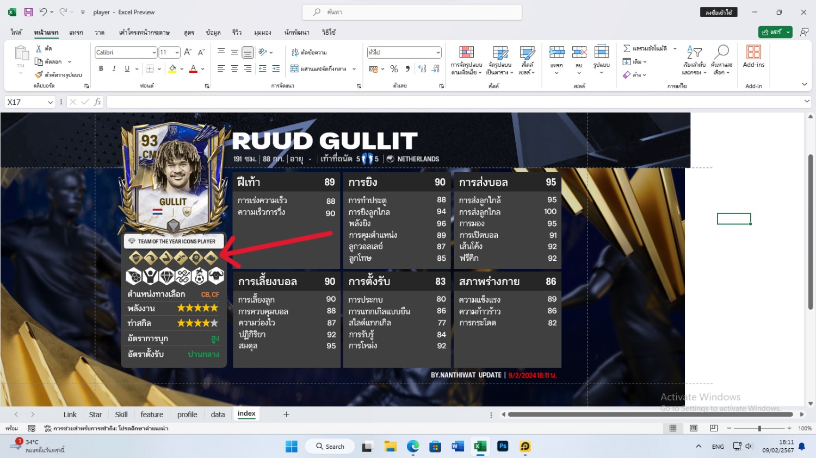Align text to the left

coord(221,68)
